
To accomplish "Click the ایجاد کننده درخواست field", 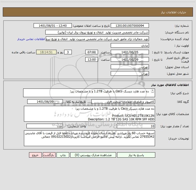I will click(97, 39).
